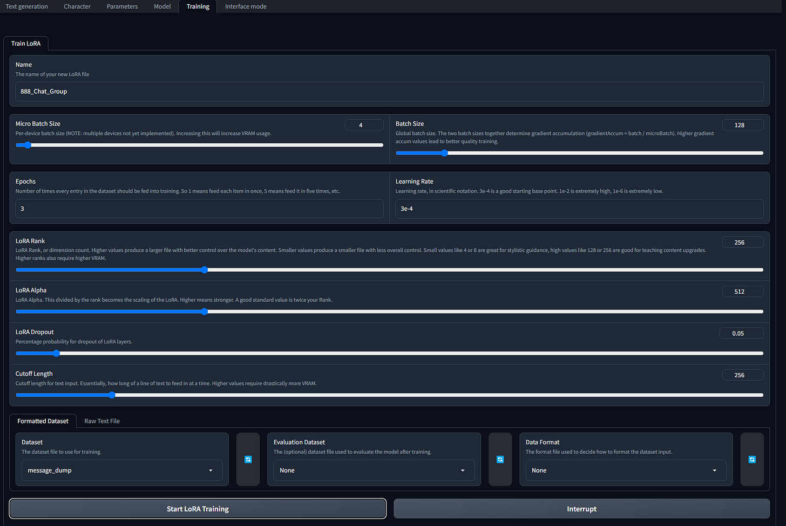Open the Model tab
Image resolution: width=786 pixels, height=526 pixels.
coord(162,6)
